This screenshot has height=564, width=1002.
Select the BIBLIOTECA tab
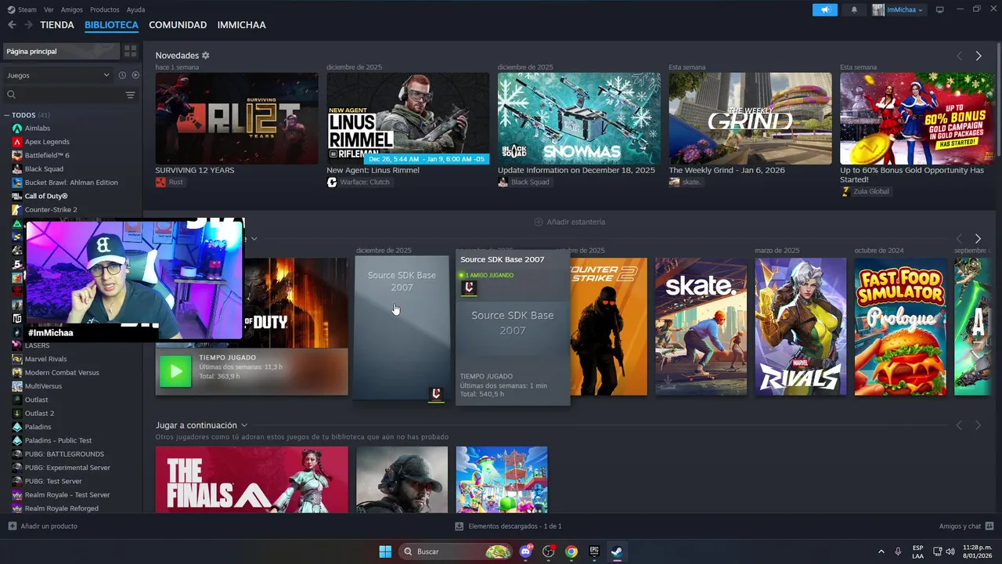click(111, 25)
